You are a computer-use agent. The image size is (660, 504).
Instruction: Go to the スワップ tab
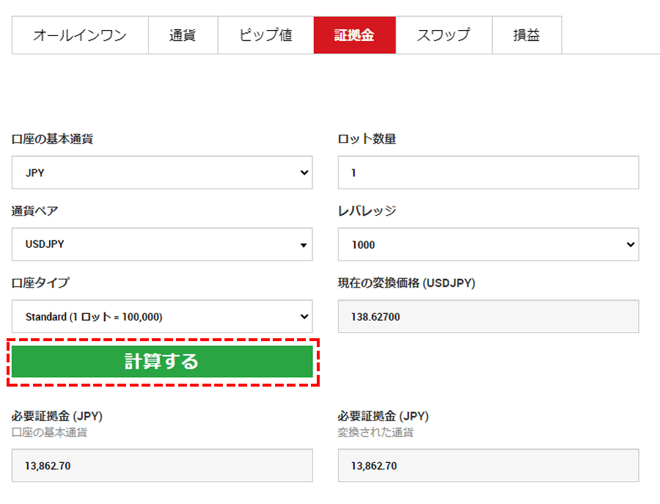443,35
